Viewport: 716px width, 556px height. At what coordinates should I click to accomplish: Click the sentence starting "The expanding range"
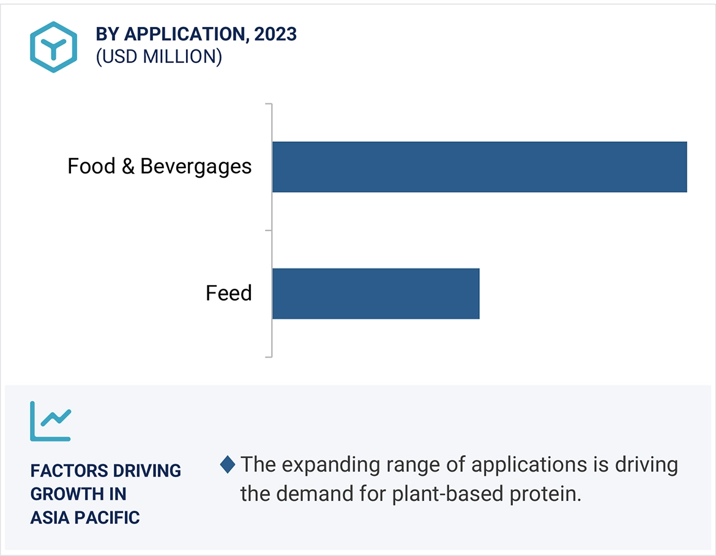pos(459,465)
